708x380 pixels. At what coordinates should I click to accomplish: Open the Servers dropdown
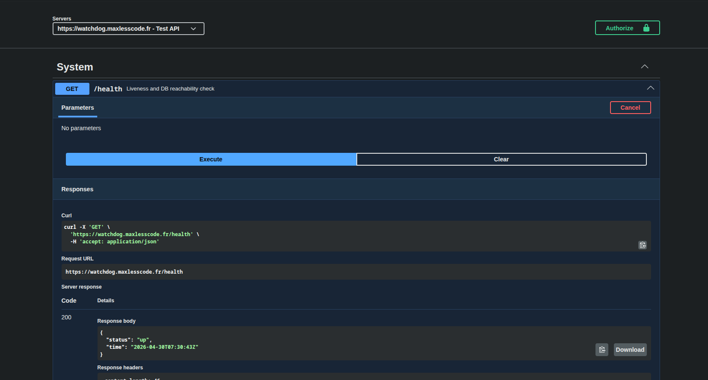[x=128, y=29]
